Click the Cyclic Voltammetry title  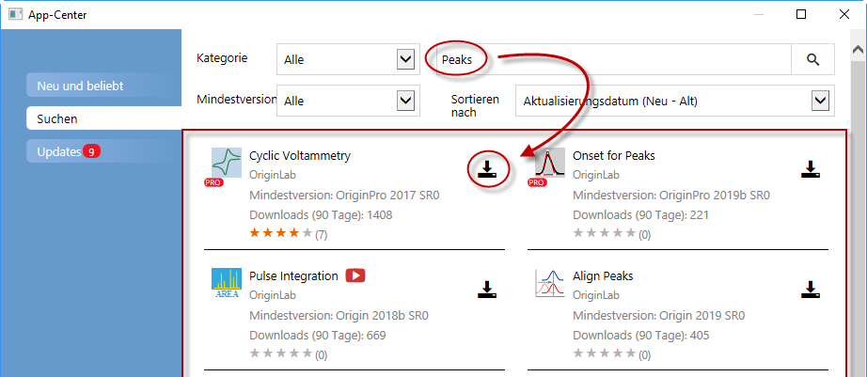click(x=300, y=156)
